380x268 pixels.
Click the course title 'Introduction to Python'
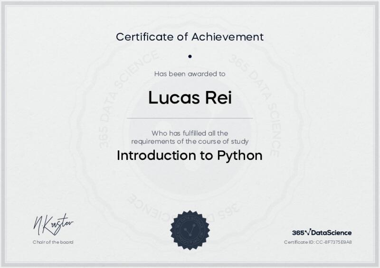click(190, 156)
